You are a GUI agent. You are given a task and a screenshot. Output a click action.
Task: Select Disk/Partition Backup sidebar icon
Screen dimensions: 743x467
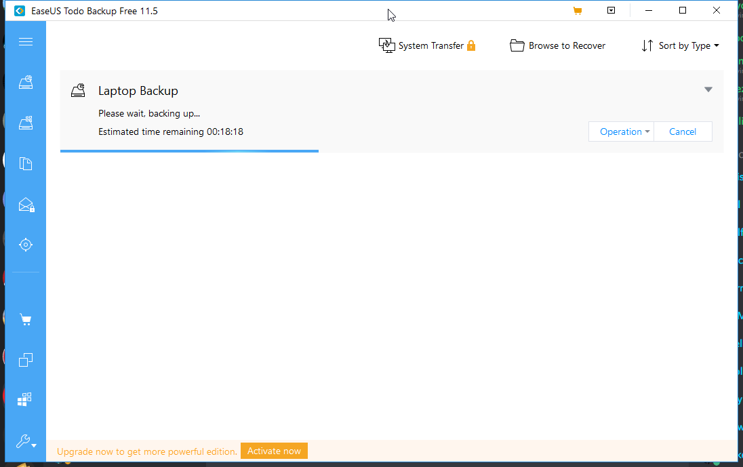point(26,82)
